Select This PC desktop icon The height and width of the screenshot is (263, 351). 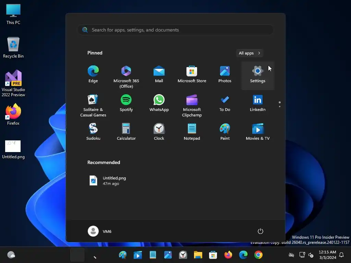tap(13, 14)
